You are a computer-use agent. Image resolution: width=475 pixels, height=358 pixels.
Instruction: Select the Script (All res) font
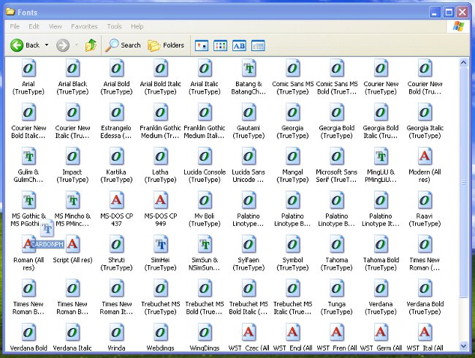click(72, 244)
